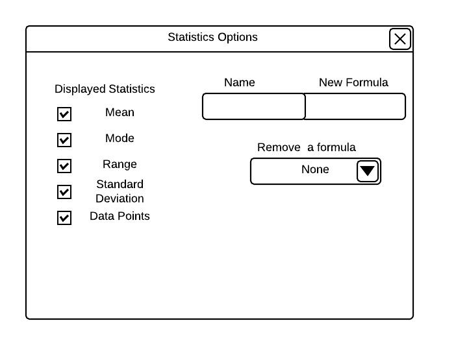The height and width of the screenshot is (345, 456).
Task: Click the Range label
Action: (x=120, y=164)
